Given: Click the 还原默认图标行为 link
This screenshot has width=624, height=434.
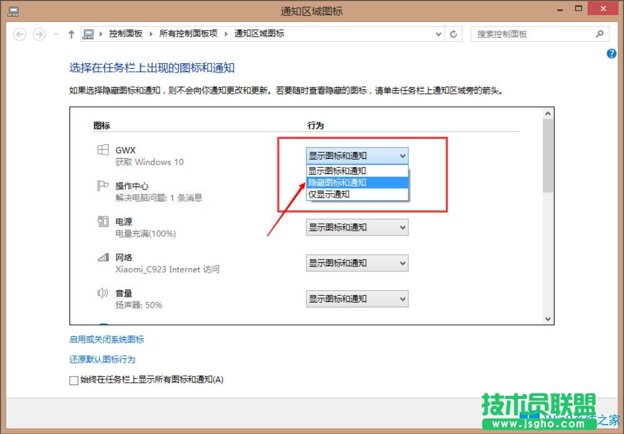Looking at the screenshot, I should click(x=102, y=359).
